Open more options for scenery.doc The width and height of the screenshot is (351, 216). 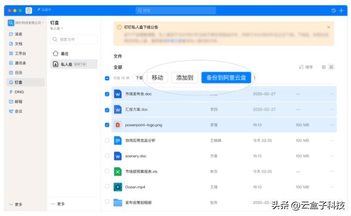pyautogui.click(x=332, y=156)
